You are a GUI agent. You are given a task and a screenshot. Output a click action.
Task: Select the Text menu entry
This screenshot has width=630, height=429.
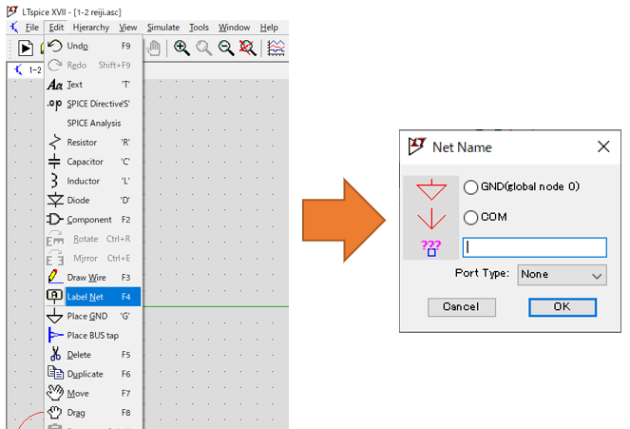[94, 85]
